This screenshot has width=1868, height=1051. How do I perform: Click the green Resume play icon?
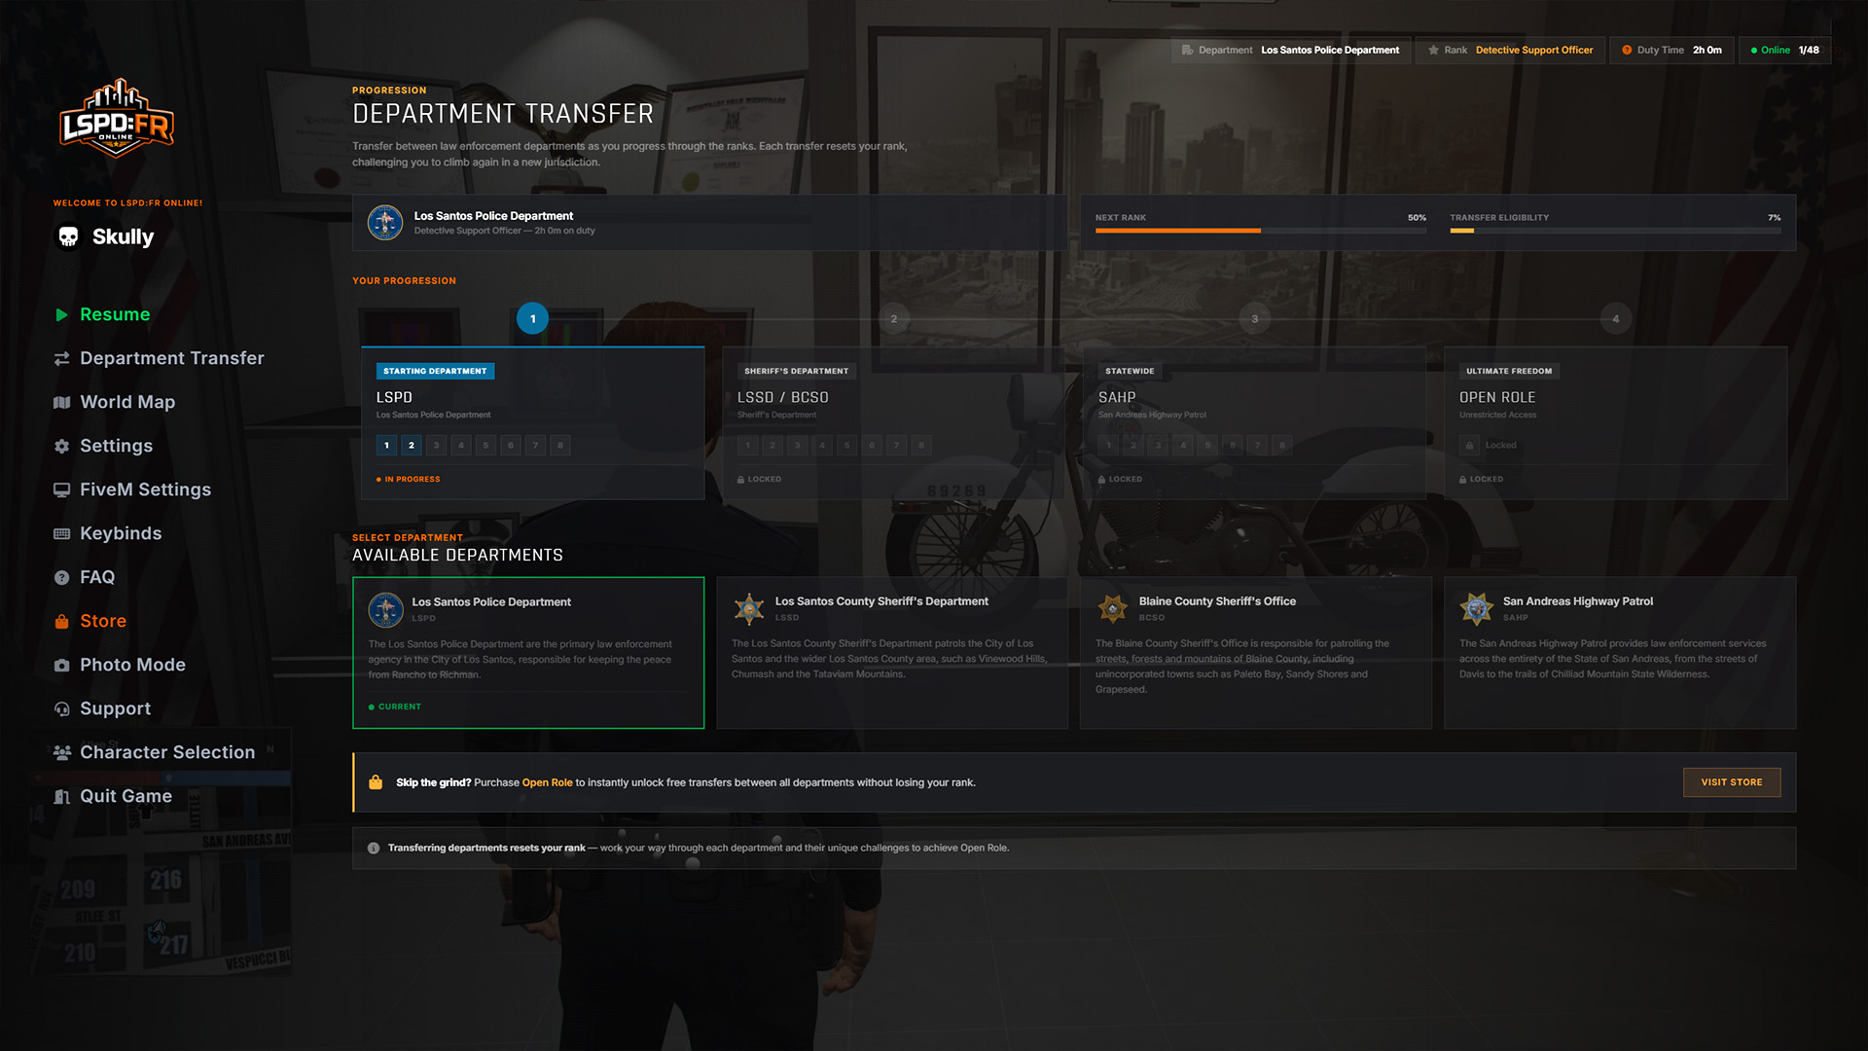(x=61, y=314)
